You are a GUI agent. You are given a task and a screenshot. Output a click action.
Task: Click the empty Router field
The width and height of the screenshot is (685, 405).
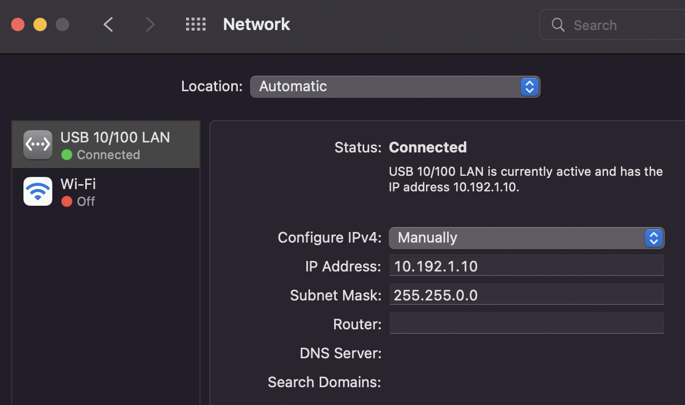click(526, 323)
